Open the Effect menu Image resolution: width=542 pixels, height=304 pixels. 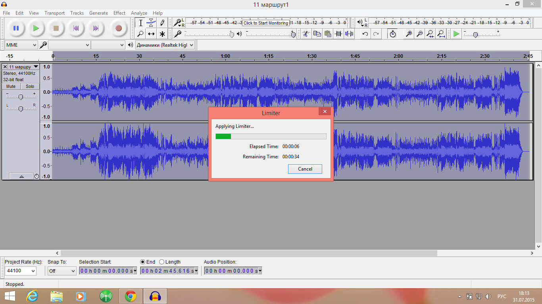(x=119, y=13)
